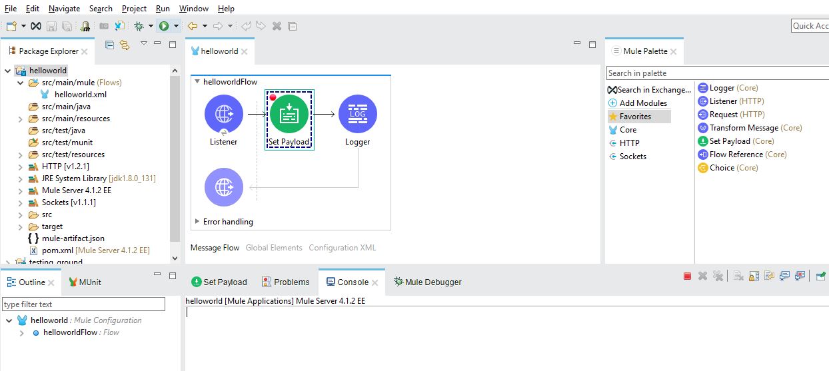The image size is (829, 371).
Task: Open the Package Explorer View Menu triangle
Action: (x=143, y=43)
